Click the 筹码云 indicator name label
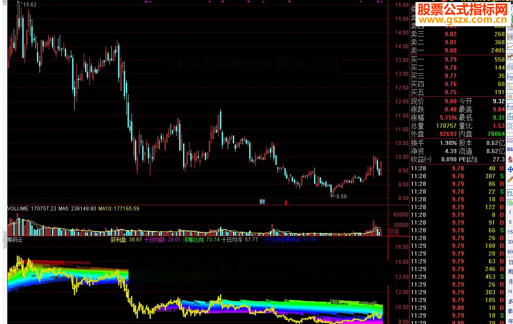This screenshot has height=324, width=513. pyautogui.click(x=15, y=240)
